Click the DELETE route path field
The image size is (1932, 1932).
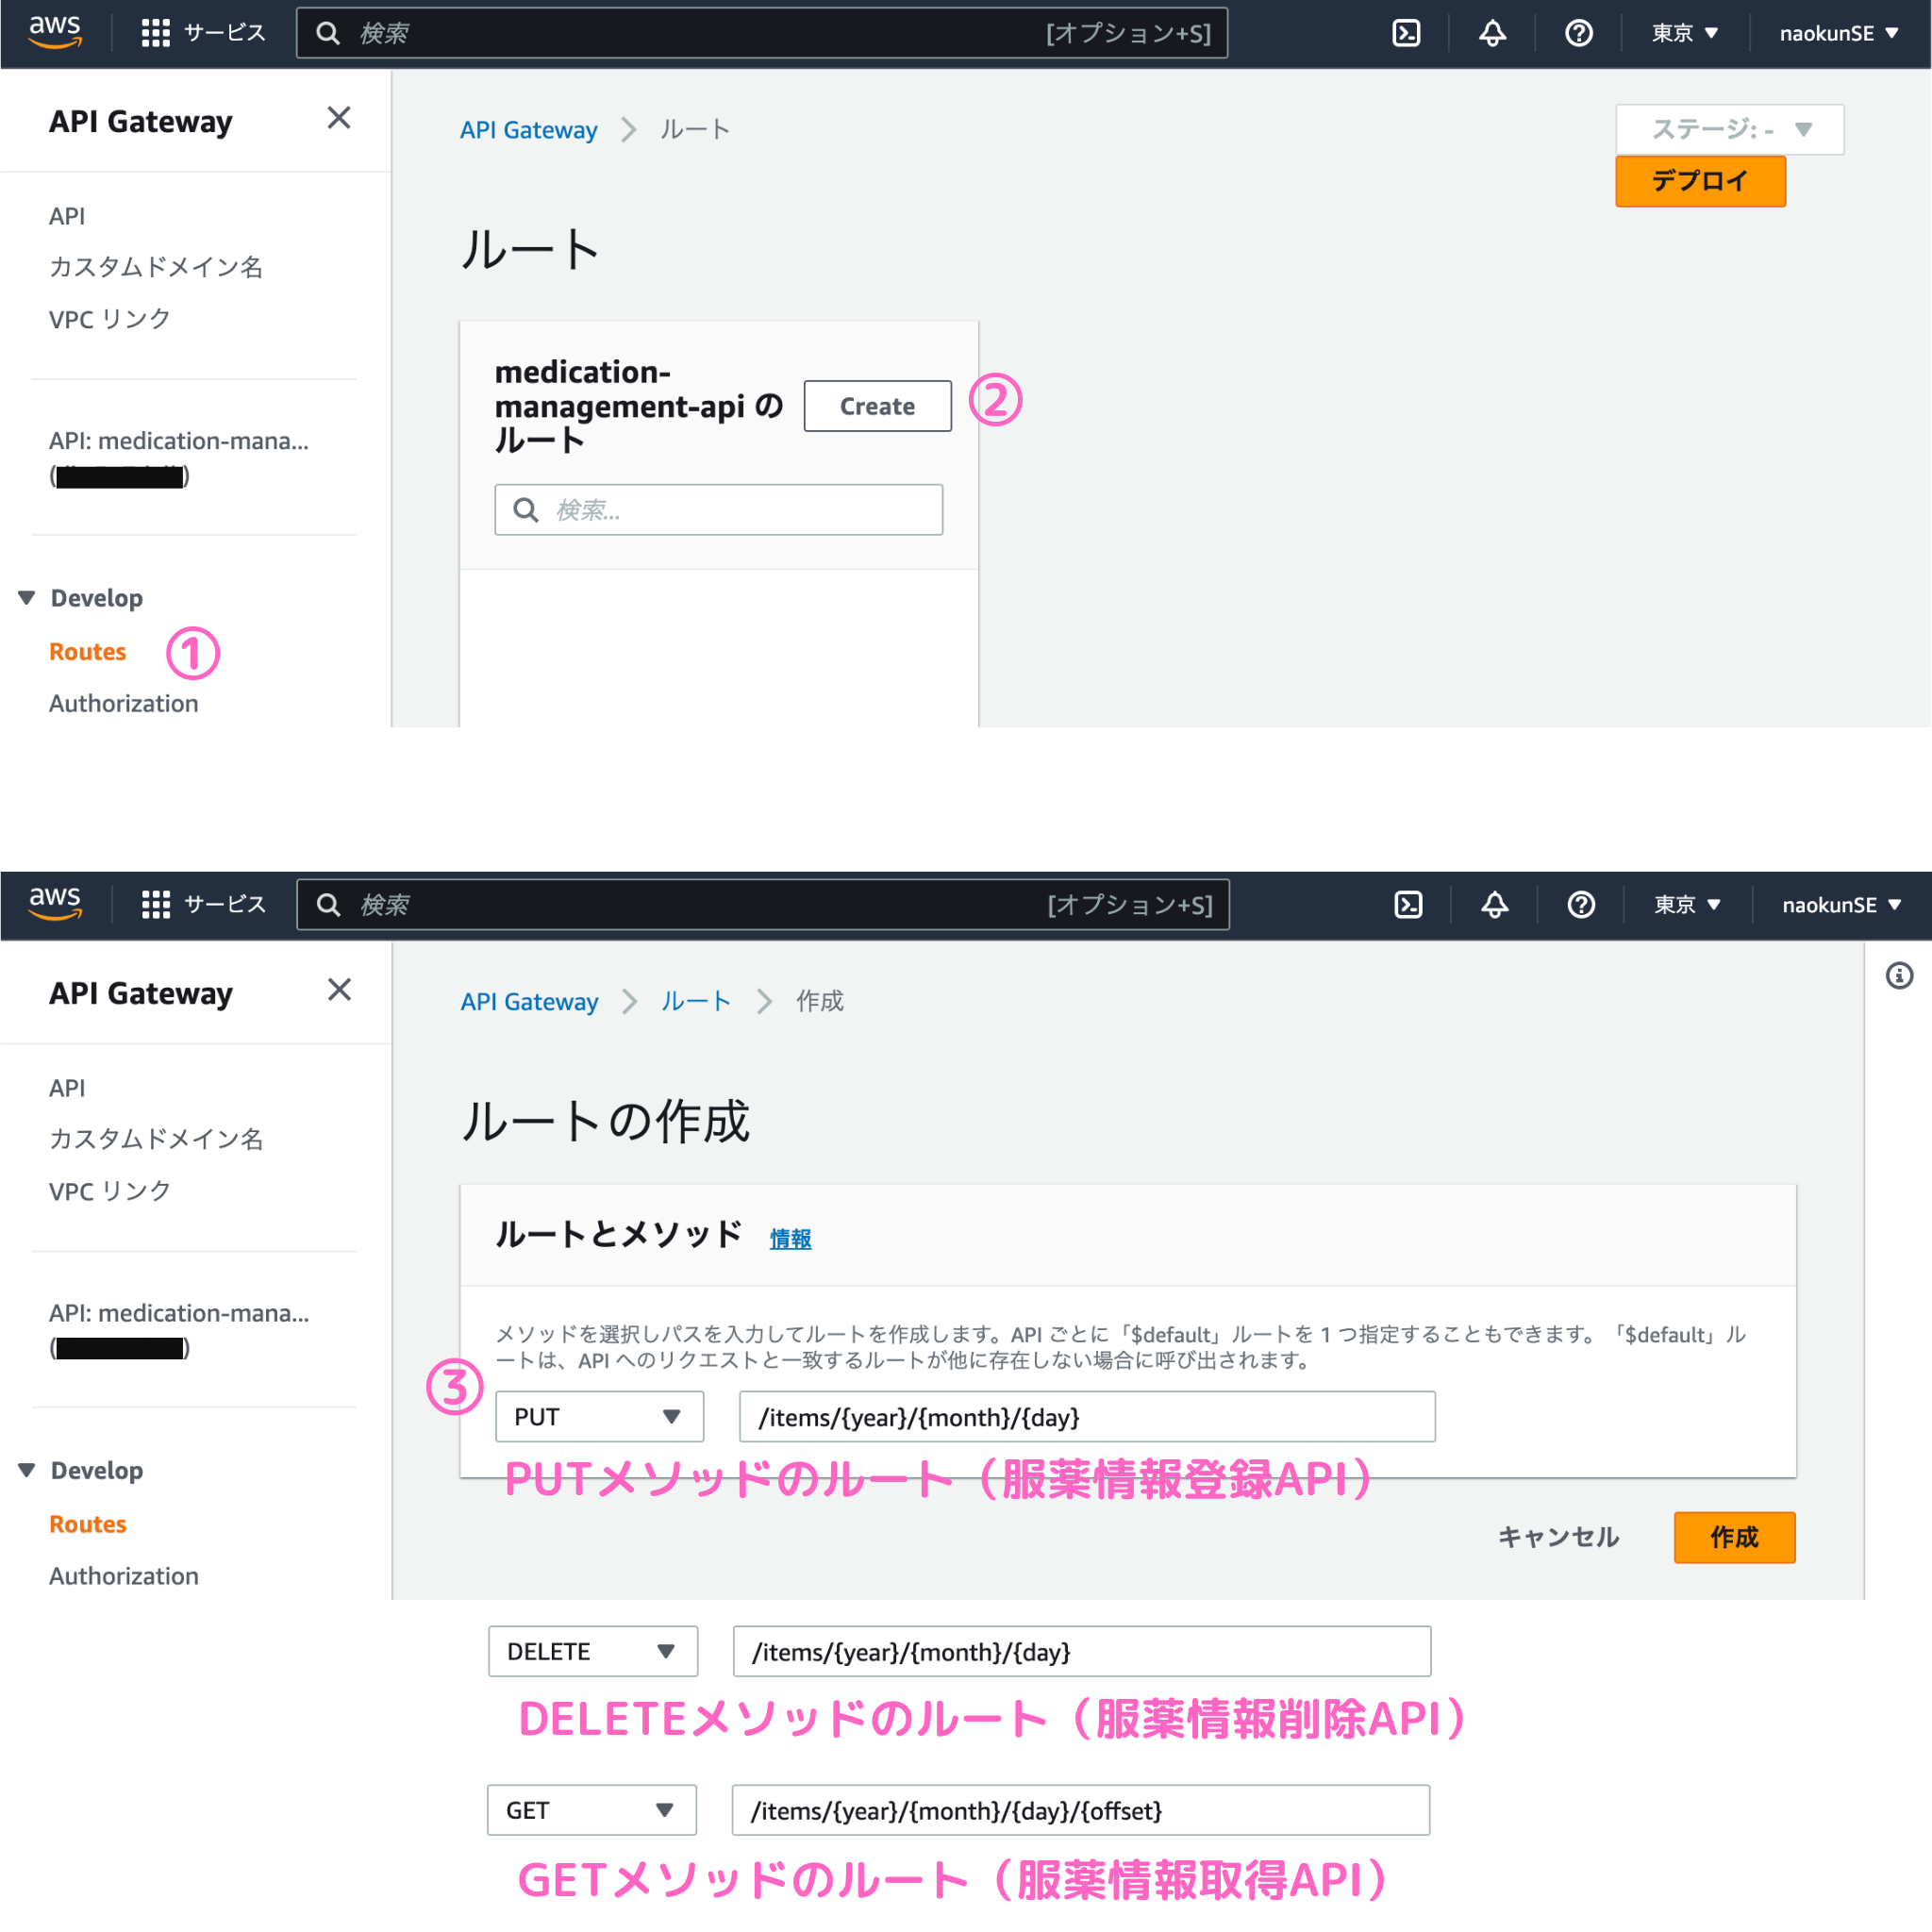point(1082,1651)
